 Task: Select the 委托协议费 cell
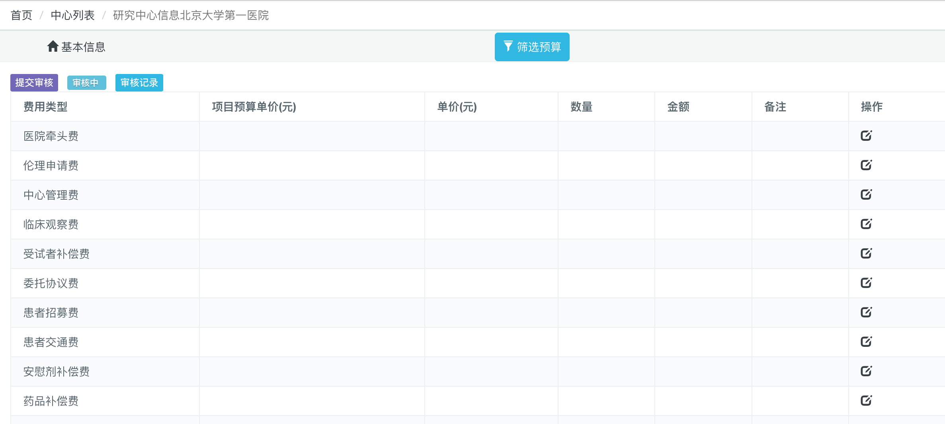[x=105, y=283]
